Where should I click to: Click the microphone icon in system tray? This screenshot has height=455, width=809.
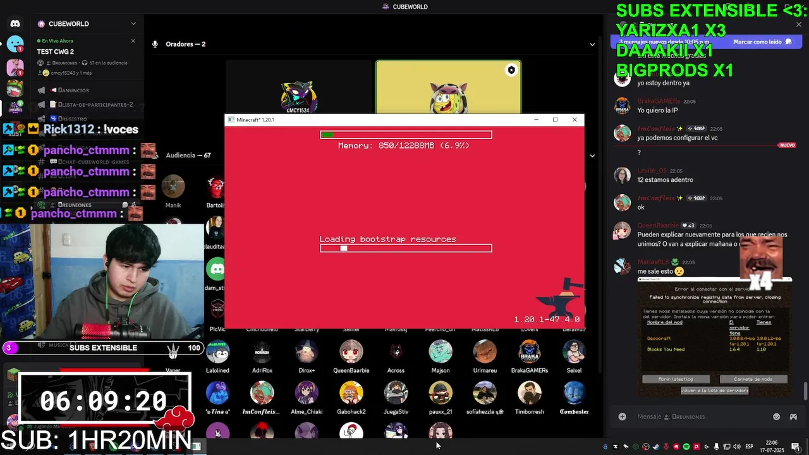[x=716, y=447]
